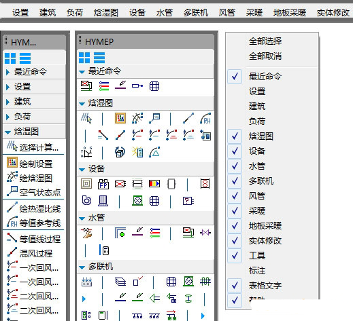
Task: Click the question mark device icon in 设备
Action: pyautogui.click(x=188, y=201)
